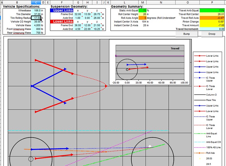Select the Front Unsprung Mass value 800

(36, 29)
